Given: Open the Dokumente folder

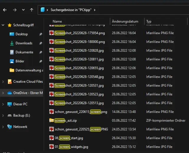Looking at the screenshot, I should coord(24,52).
